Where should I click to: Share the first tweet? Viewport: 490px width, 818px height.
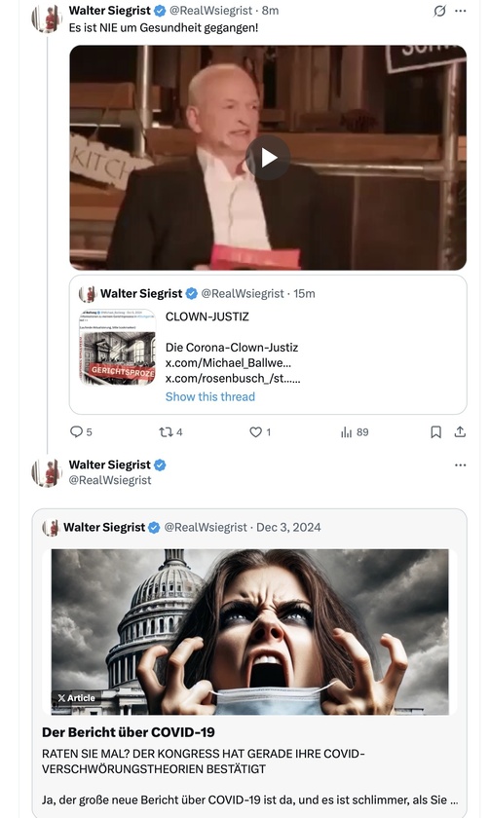point(460,432)
